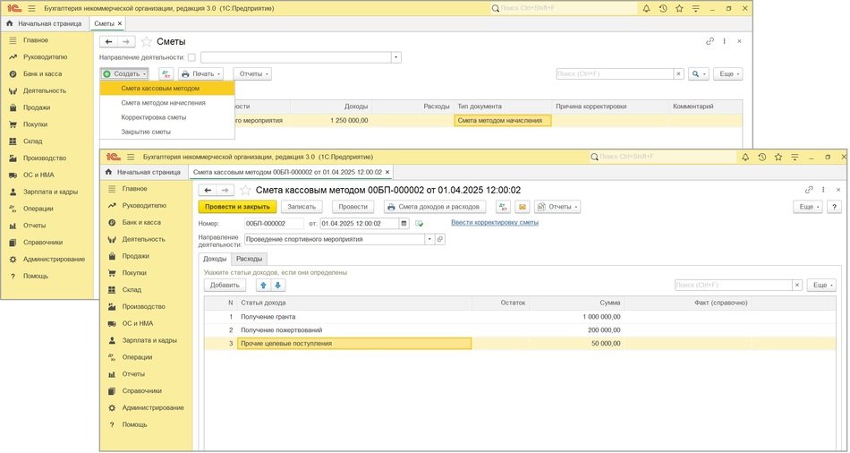The width and height of the screenshot is (850, 453).
Task: Choose 'Корректировка сметы' menu entry
Action: point(154,117)
